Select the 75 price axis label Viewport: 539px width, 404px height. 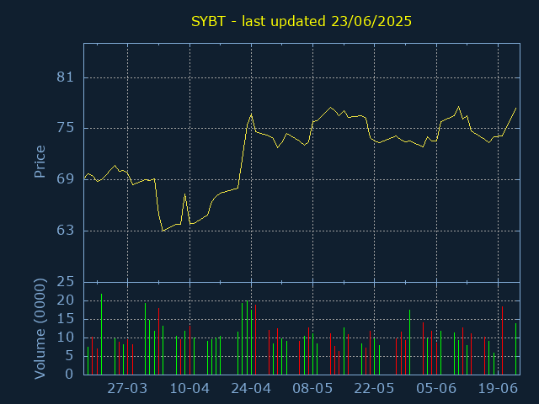[66, 128]
